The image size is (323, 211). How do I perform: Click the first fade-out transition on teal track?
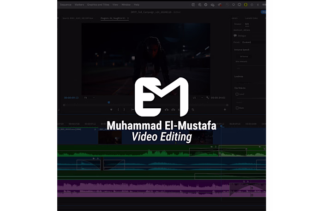(x=89, y=165)
